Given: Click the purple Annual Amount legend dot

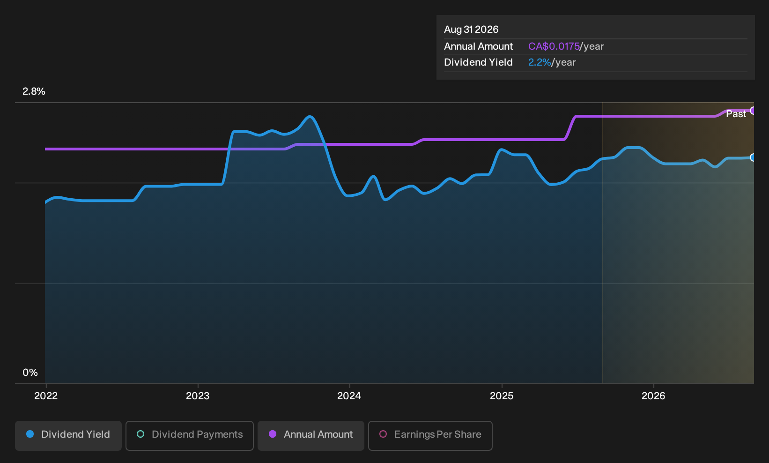Looking at the screenshot, I should click(x=273, y=434).
